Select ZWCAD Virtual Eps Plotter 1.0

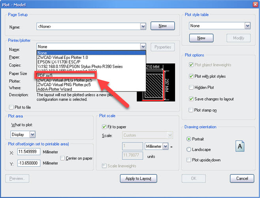pos(63,57)
